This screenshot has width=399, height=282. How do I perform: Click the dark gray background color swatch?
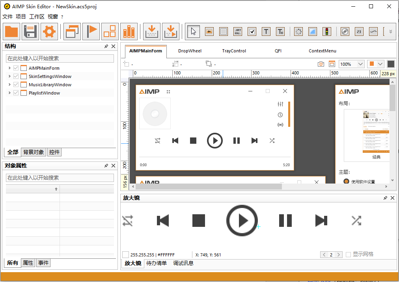(391, 64)
